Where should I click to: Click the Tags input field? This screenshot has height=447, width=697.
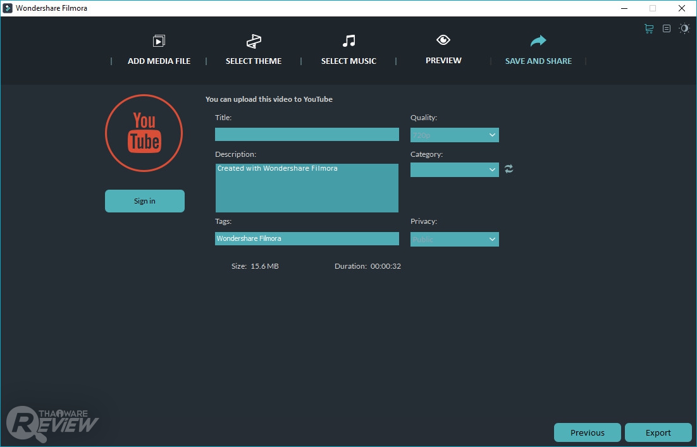307,238
